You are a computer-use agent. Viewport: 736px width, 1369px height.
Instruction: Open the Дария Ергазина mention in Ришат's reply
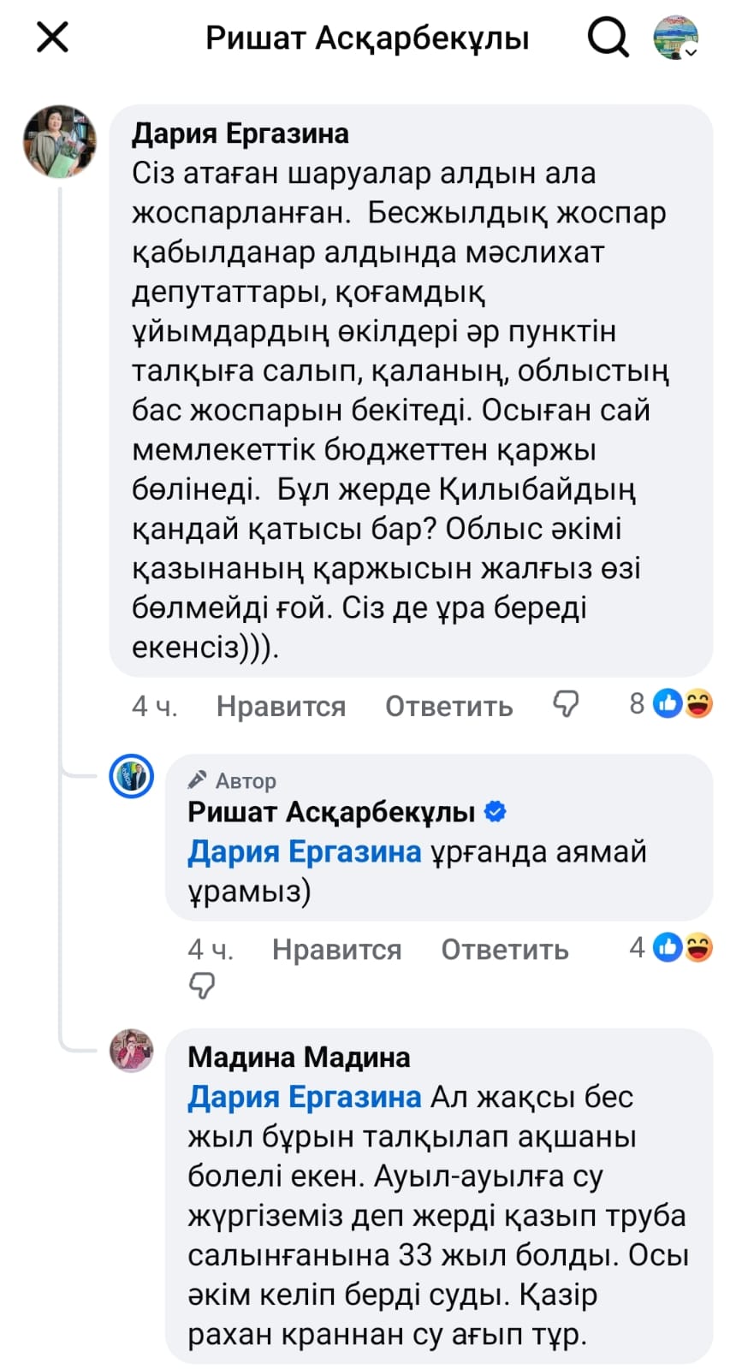point(304,852)
